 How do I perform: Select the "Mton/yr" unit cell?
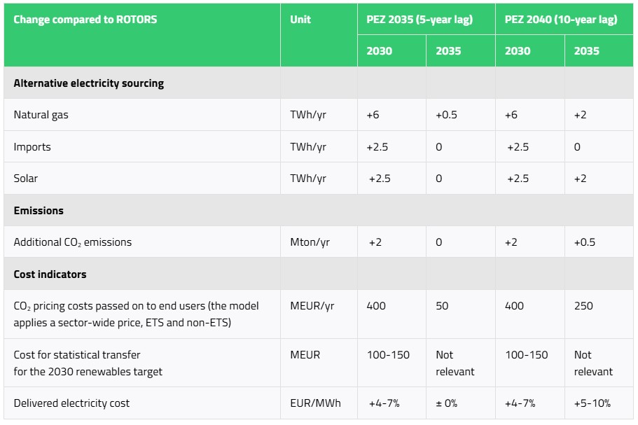click(310, 242)
